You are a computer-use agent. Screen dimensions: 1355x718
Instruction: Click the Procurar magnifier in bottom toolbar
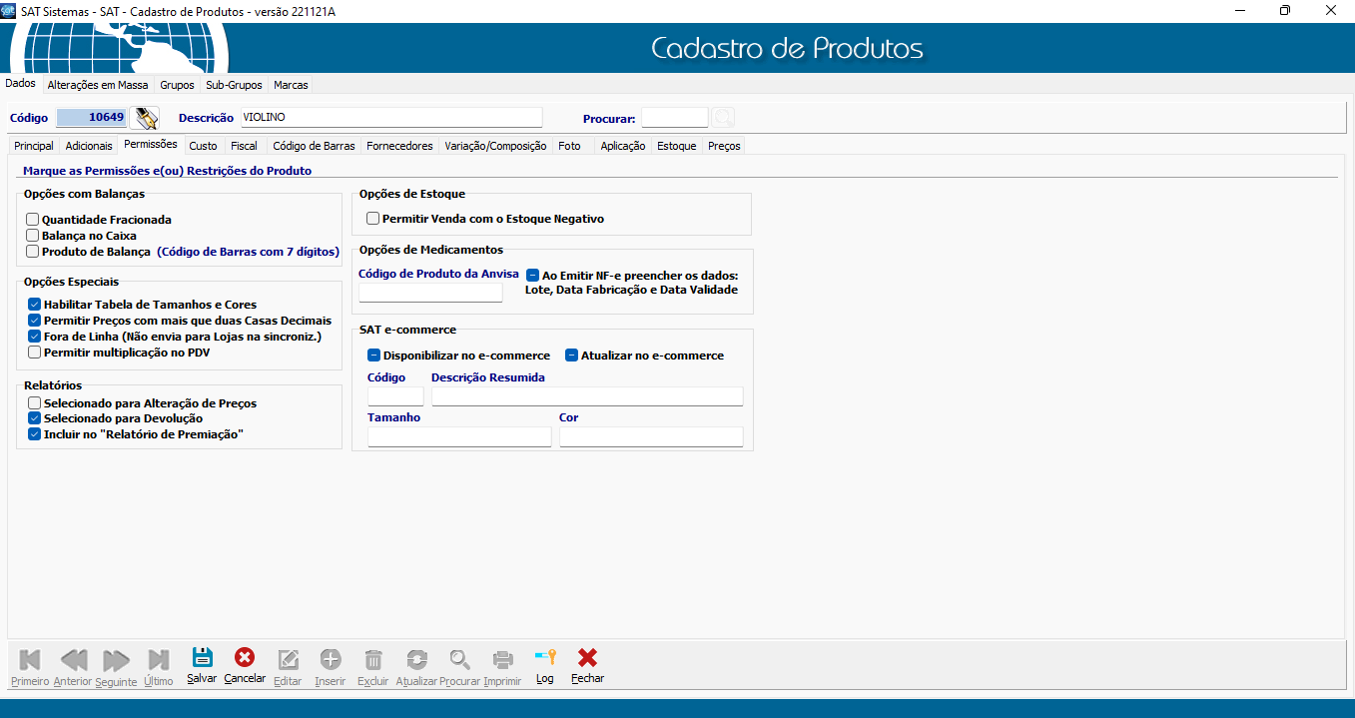point(459,659)
